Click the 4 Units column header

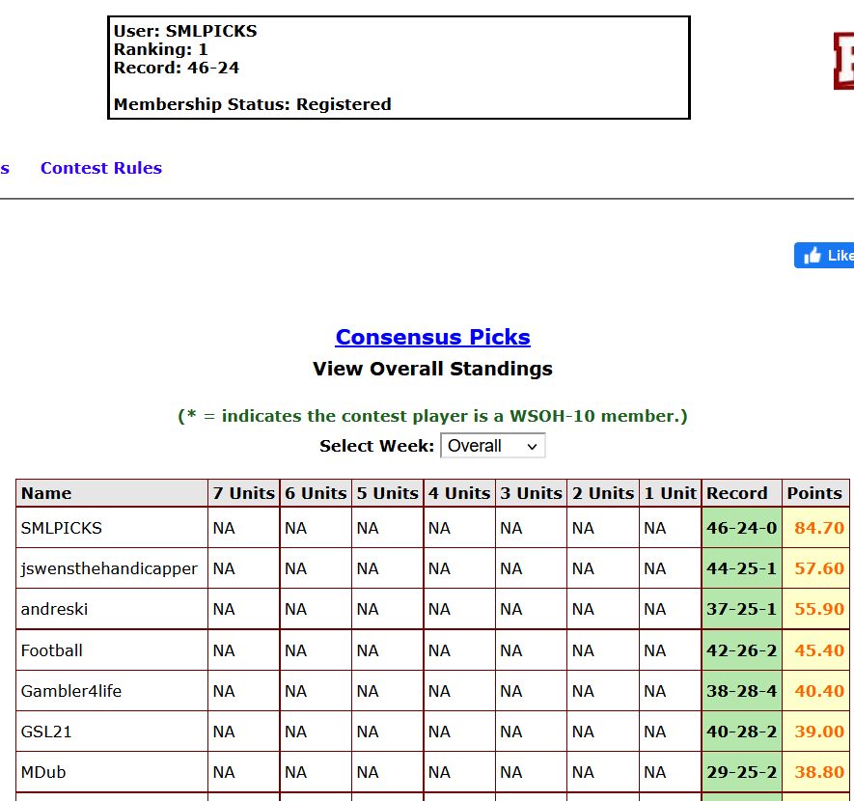click(459, 493)
